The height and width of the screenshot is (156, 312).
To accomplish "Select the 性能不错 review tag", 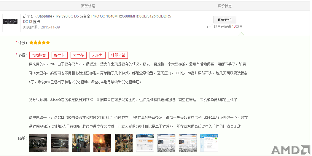I will tap(118, 55).
